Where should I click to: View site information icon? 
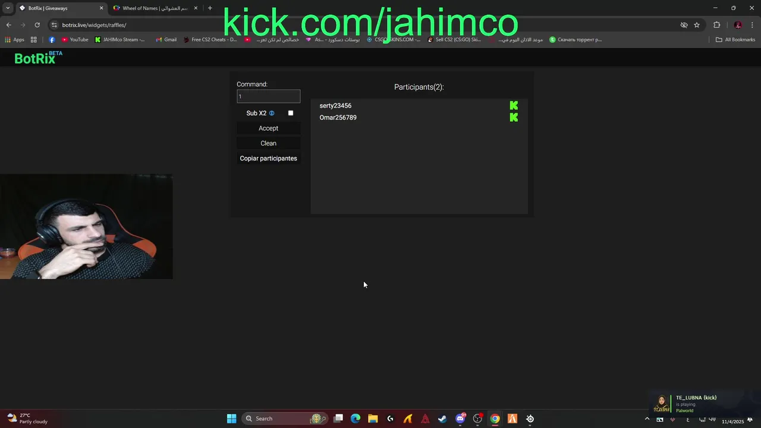click(x=54, y=25)
